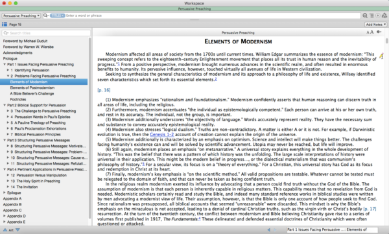
Task: Click the smaller text size A icon
Action: click(x=368, y=32)
